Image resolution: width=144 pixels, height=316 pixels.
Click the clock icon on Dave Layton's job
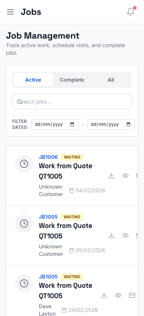(x=24, y=283)
